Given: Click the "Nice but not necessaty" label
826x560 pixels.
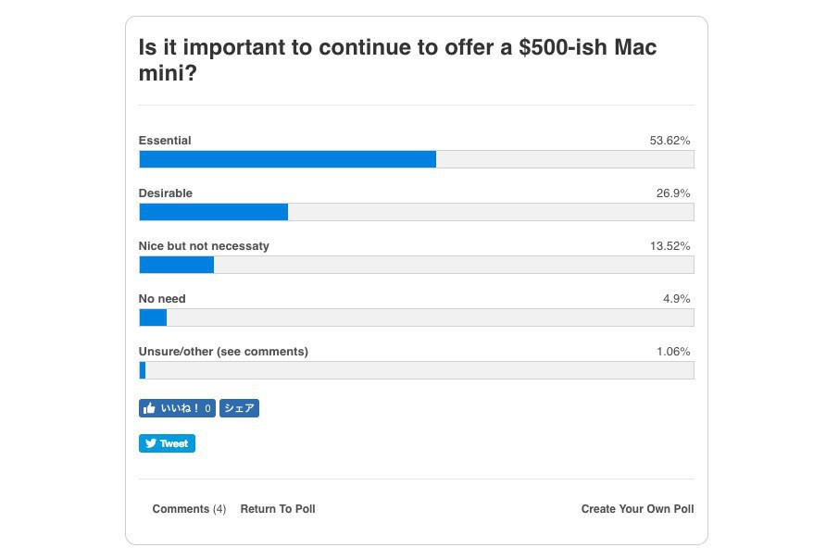Looking at the screenshot, I should pos(204,246).
